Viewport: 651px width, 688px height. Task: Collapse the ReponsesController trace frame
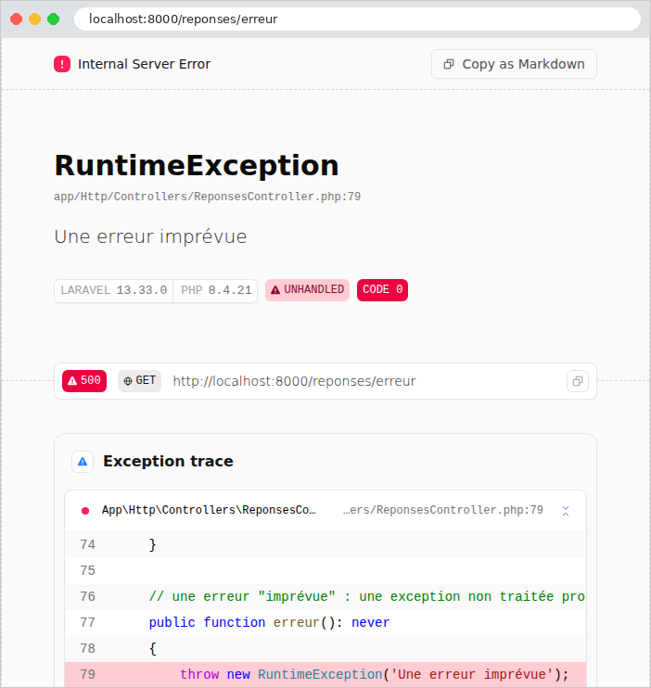pyautogui.click(x=566, y=510)
